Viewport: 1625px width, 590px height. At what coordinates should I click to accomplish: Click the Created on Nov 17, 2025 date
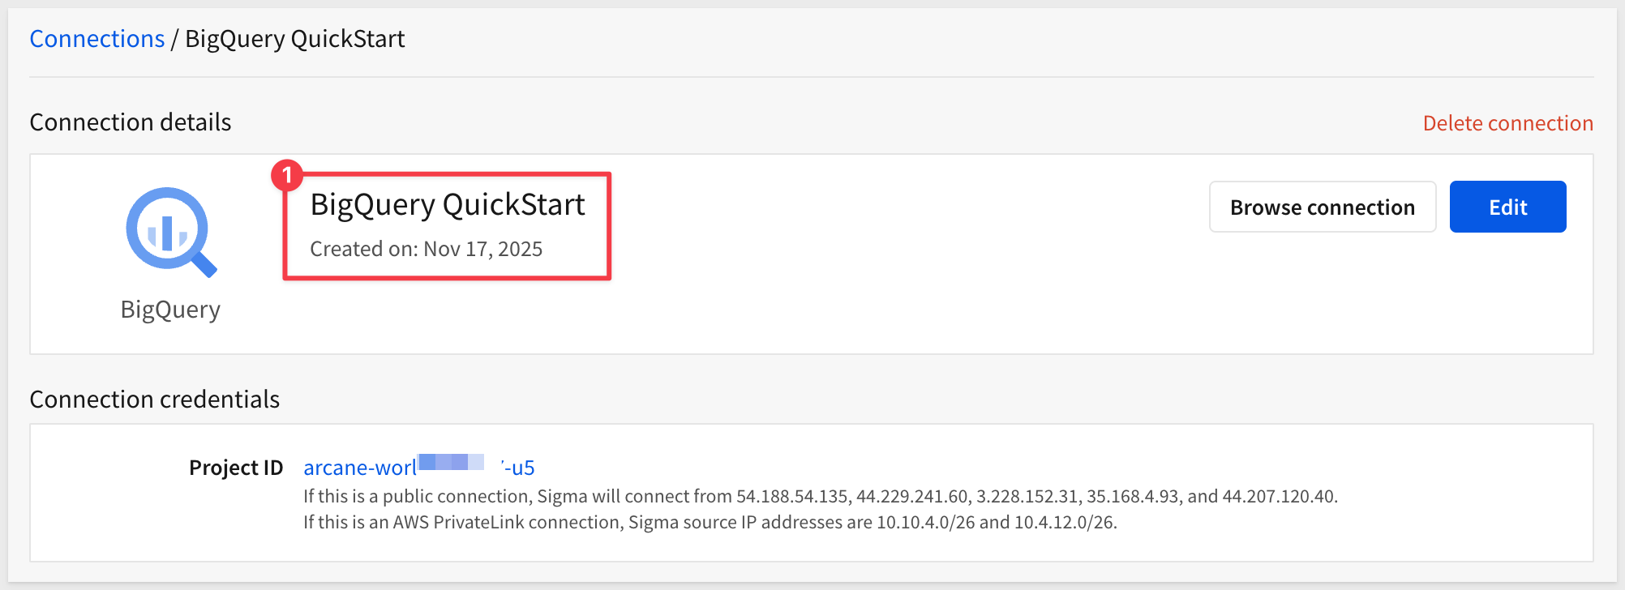click(x=426, y=249)
